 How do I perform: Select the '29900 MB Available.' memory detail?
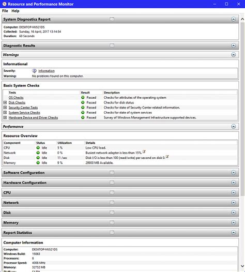99,163
